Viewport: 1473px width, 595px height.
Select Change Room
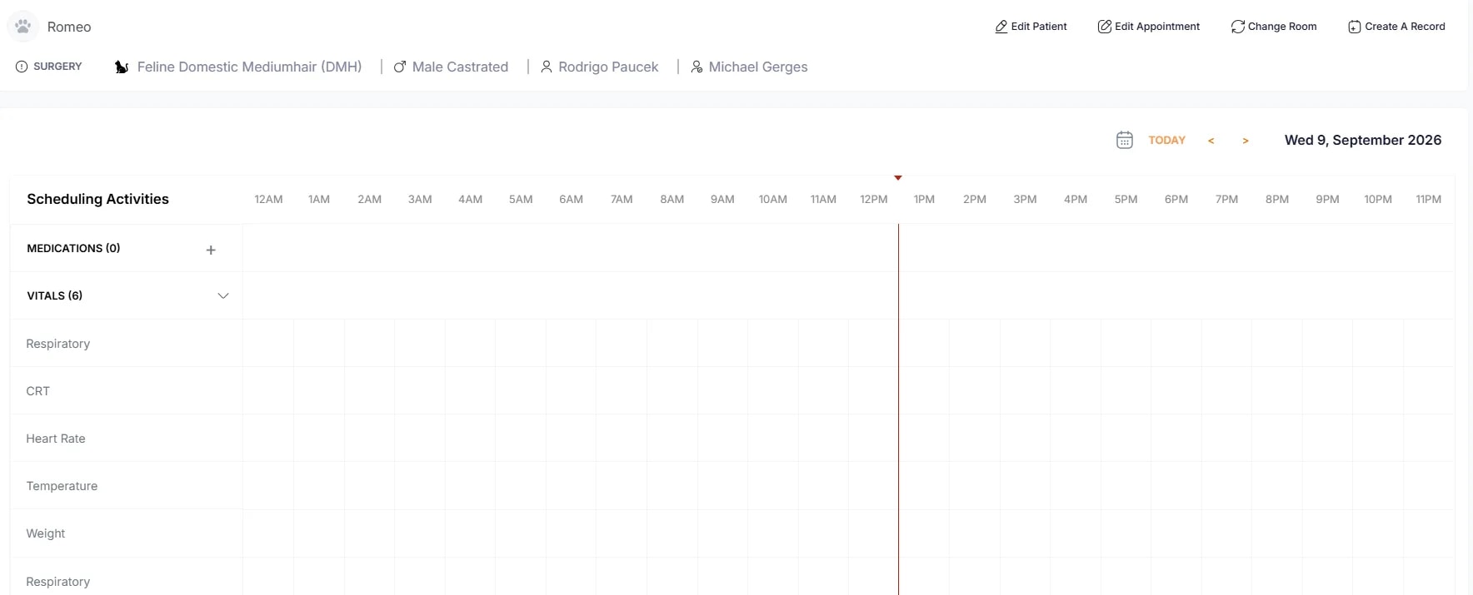(1274, 27)
